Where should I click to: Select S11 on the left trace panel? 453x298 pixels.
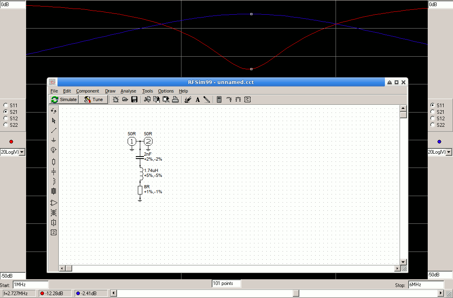coord(6,105)
